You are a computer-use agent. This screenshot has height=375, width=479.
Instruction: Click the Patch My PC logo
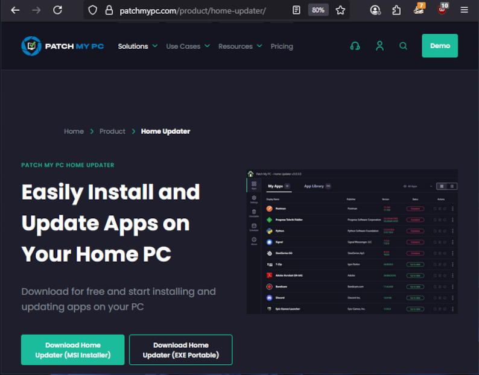pyautogui.click(x=63, y=46)
